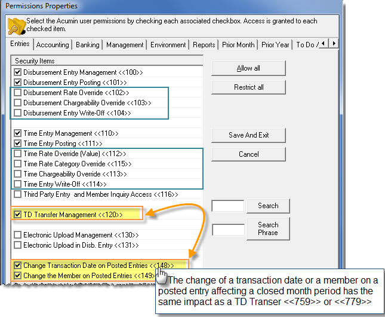
Task: Toggle Change the Member on Posted Entries
Action: click(x=17, y=275)
